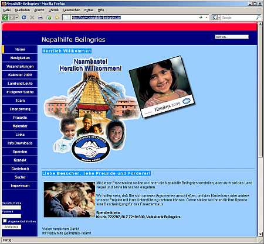
Task: Click the Stop loading X icon
Action: [32, 18]
